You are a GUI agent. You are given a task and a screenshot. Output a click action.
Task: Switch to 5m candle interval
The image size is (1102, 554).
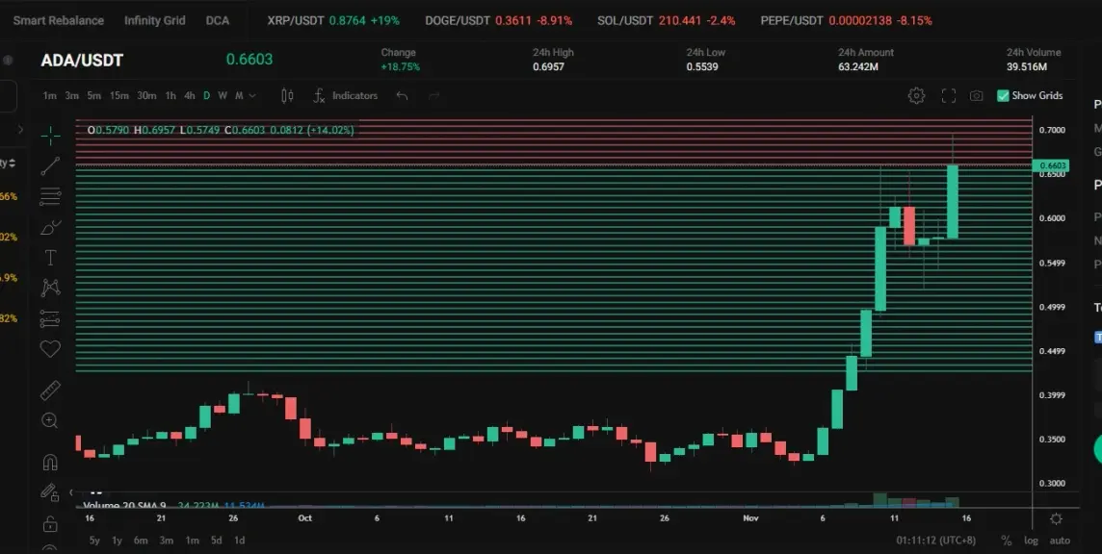pos(94,95)
